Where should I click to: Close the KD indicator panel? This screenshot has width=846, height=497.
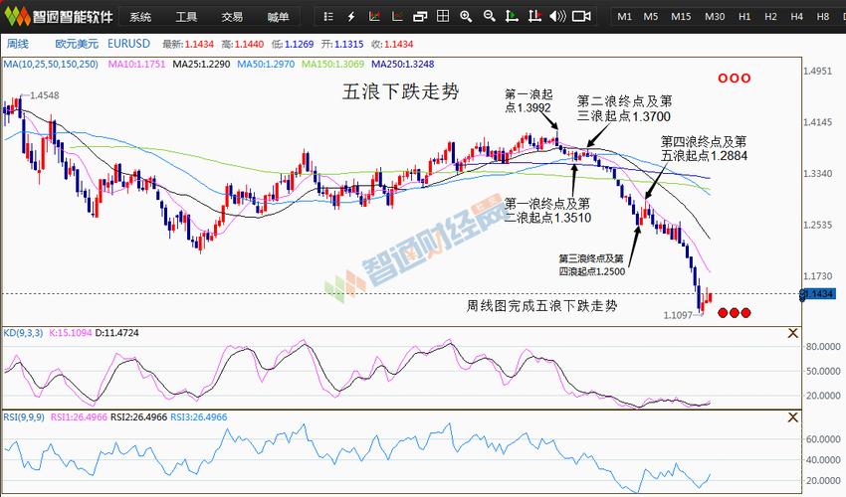pos(792,333)
